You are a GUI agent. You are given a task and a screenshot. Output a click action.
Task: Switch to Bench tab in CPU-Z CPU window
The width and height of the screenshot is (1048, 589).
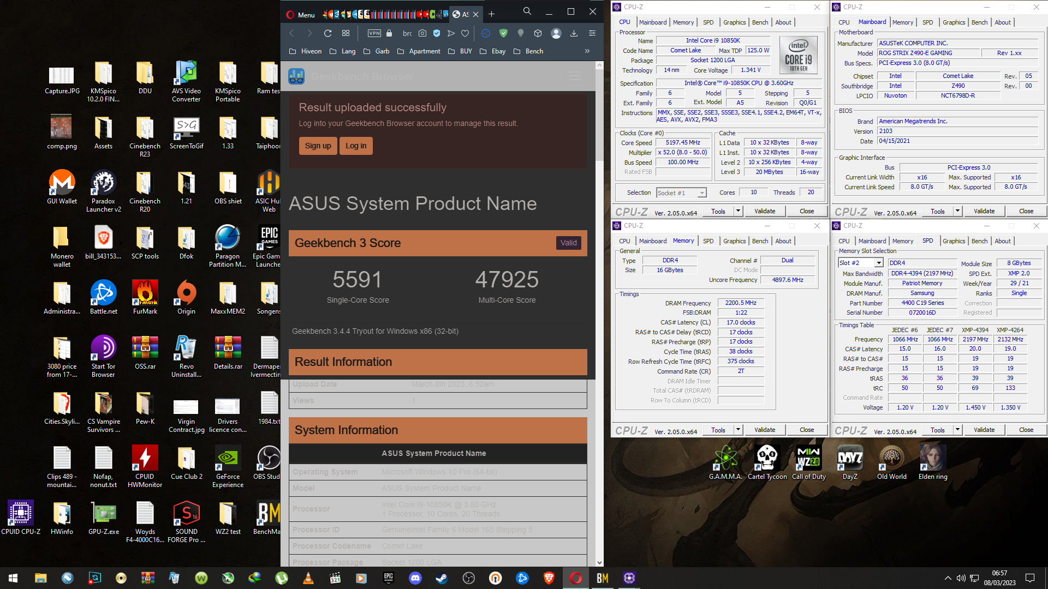[x=760, y=22]
